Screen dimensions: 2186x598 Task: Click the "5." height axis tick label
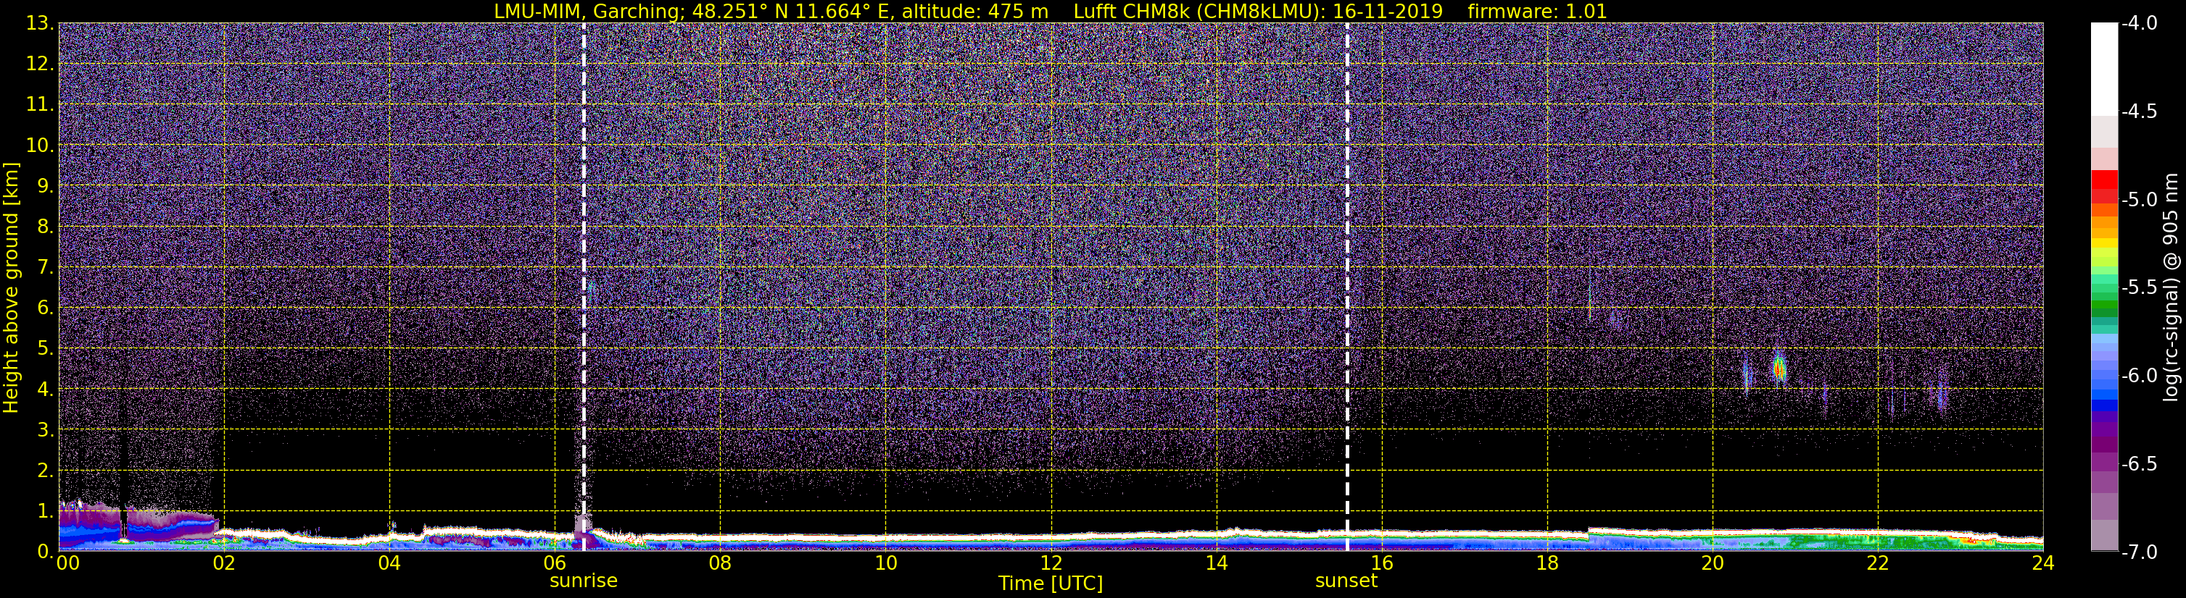45,348
